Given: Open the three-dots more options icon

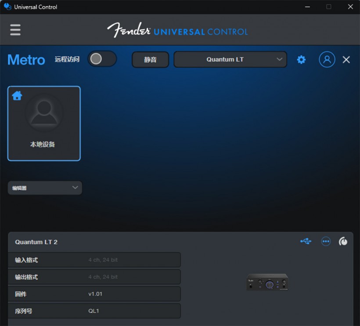Looking at the screenshot, I should 326,241.
